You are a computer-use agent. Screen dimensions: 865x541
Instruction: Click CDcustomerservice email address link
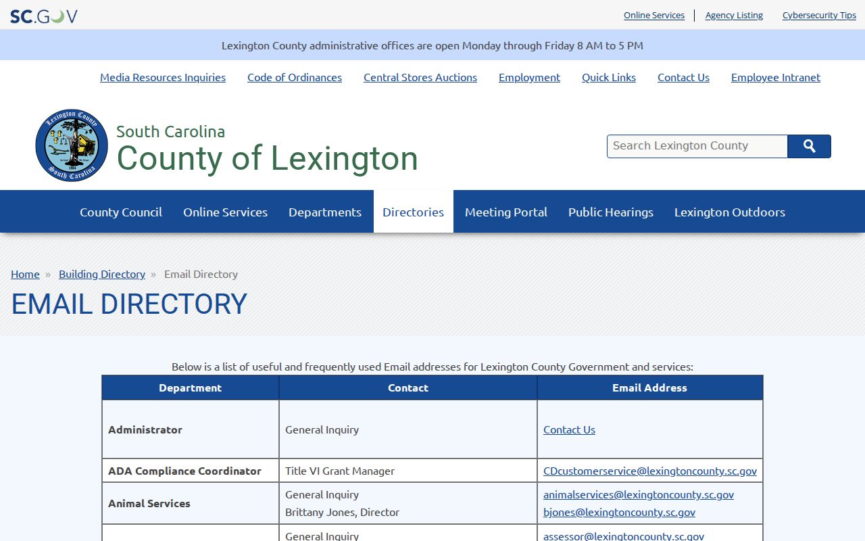650,471
